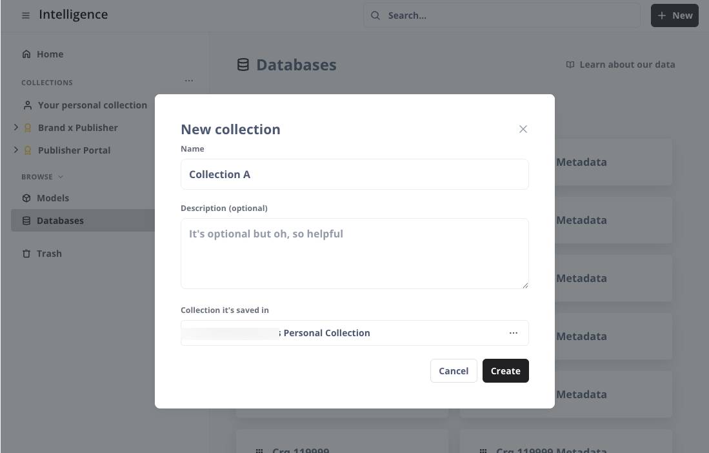This screenshot has height=453, width=709.
Task: Collapse the Browse section dropdown
Action: coord(61,177)
